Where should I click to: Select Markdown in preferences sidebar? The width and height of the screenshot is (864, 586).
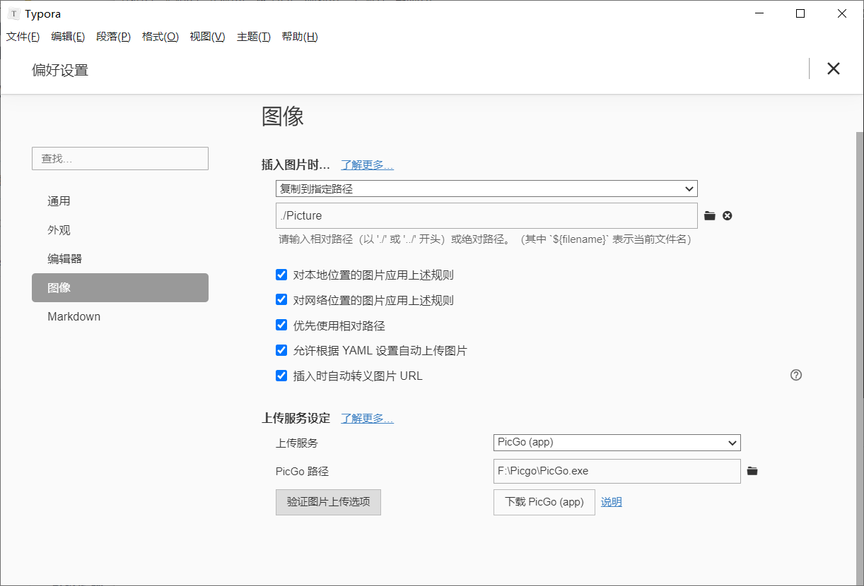120,317
